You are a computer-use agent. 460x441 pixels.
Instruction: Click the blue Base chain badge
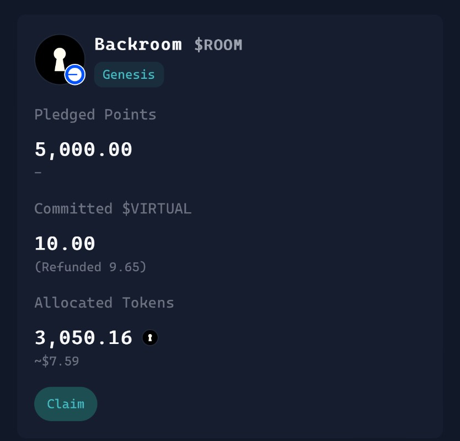click(x=74, y=74)
